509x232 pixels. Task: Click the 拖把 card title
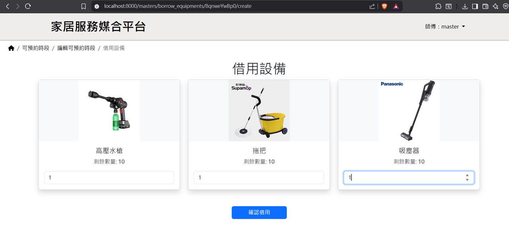[x=259, y=151]
